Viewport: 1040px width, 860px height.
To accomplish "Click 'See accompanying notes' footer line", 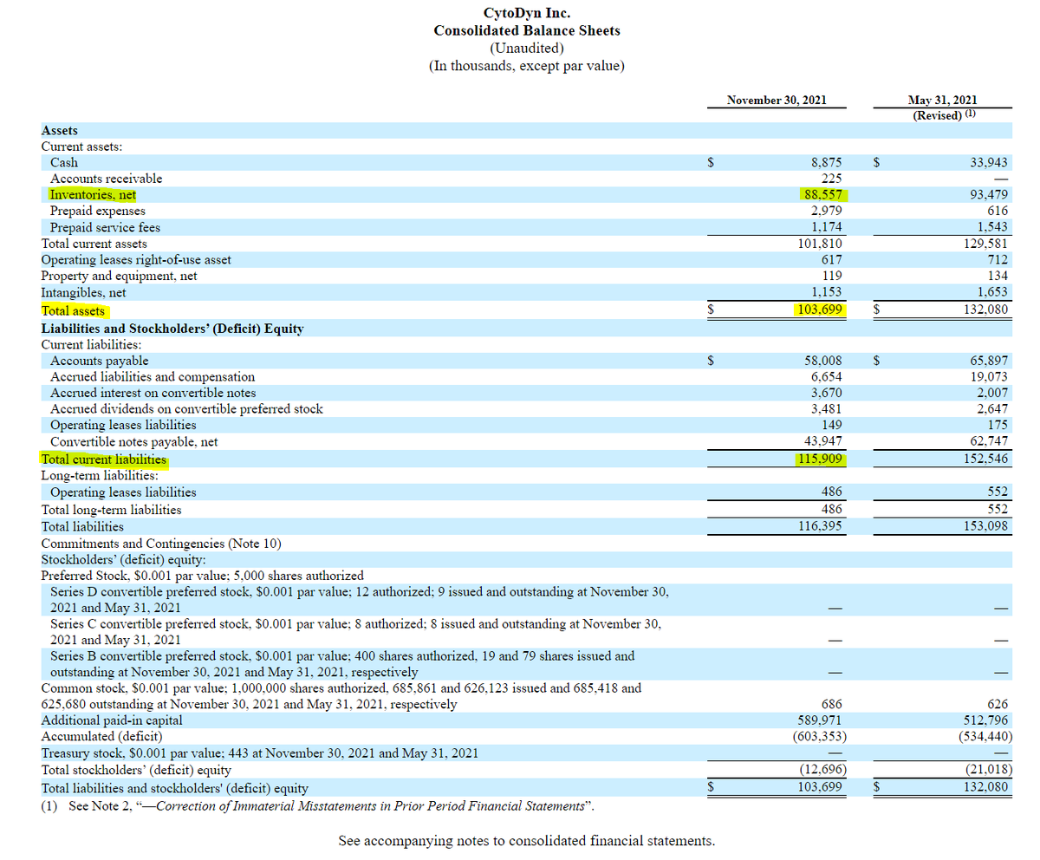I will (527, 841).
